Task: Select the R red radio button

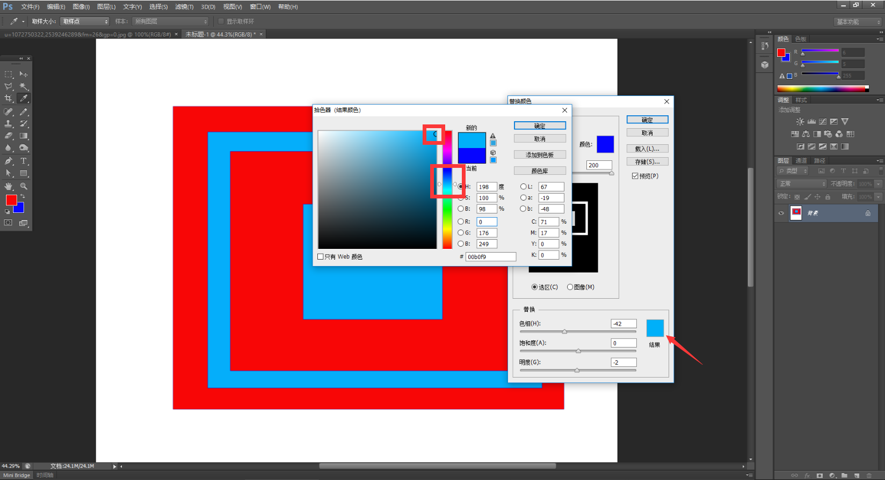Action: pos(461,221)
